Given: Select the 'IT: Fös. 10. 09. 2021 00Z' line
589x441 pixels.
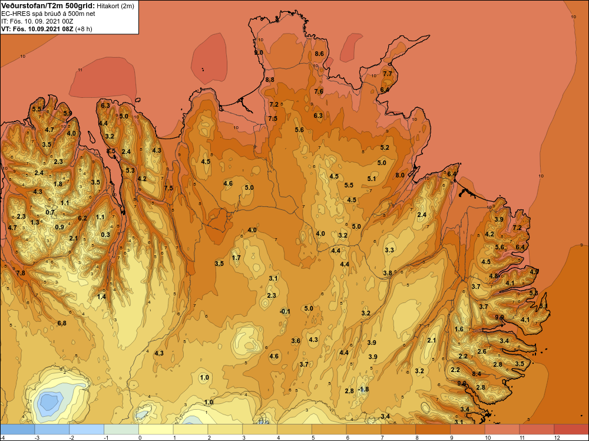Looking at the screenshot, I should point(37,21).
